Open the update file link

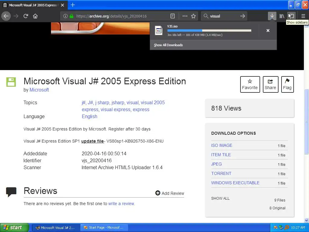[x=92, y=141]
